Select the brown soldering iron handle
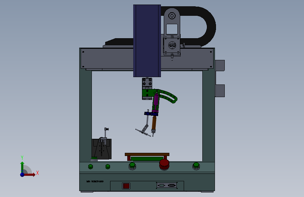Image resolution: width=304 pixels, height=197 pixels. coord(154,123)
